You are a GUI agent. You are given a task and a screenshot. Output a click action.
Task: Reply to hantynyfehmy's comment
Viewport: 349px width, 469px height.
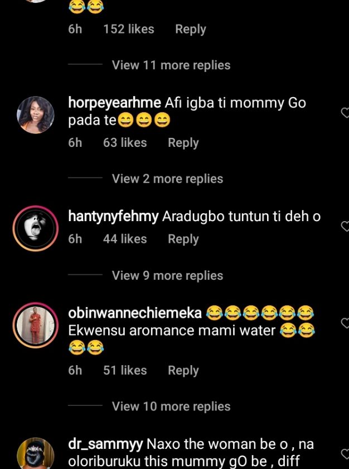click(x=183, y=239)
